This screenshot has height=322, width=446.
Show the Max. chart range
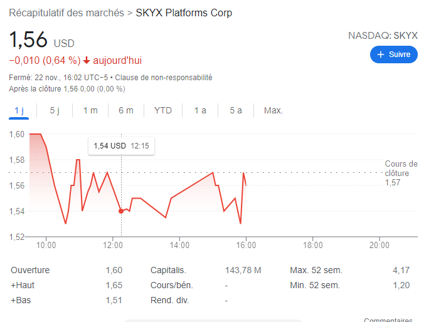pyautogui.click(x=273, y=110)
